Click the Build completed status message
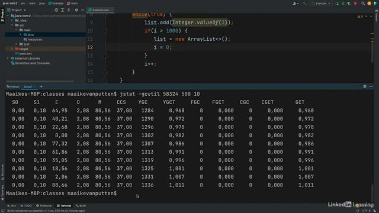Image resolution: width=379 pixels, height=213 pixels. click(46, 211)
